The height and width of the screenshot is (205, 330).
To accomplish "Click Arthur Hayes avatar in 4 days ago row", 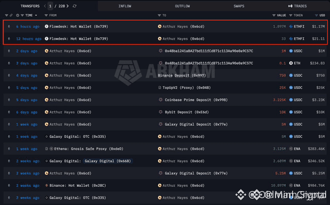I will click(x=47, y=75).
